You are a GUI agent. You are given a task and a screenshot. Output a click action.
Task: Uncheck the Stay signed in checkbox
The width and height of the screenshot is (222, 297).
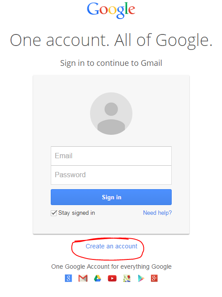[54, 213]
